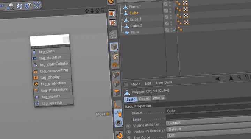This screenshot has height=139, width=251.
Task: Click the viewport toggle view icon
Action: pos(103,10)
